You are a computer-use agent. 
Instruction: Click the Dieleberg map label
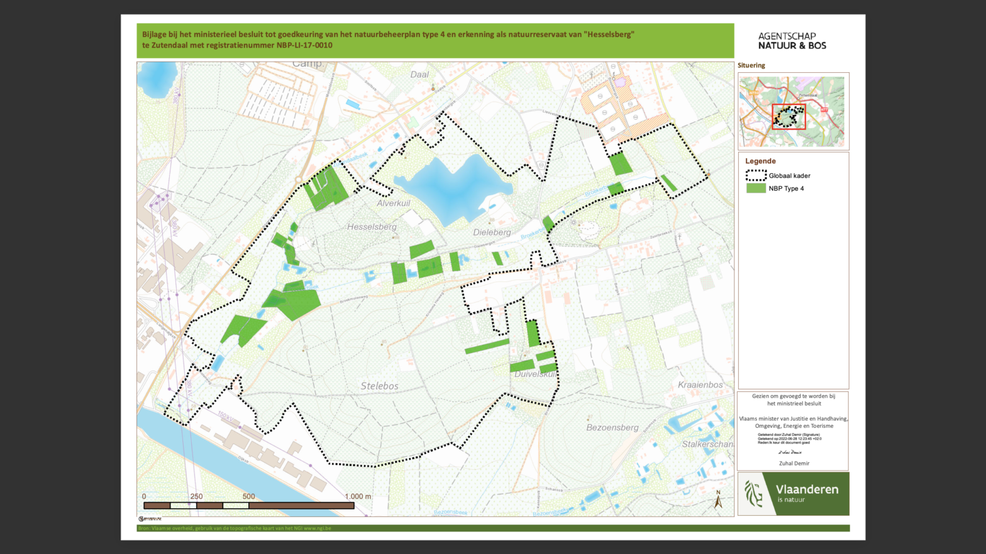pos(492,232)
